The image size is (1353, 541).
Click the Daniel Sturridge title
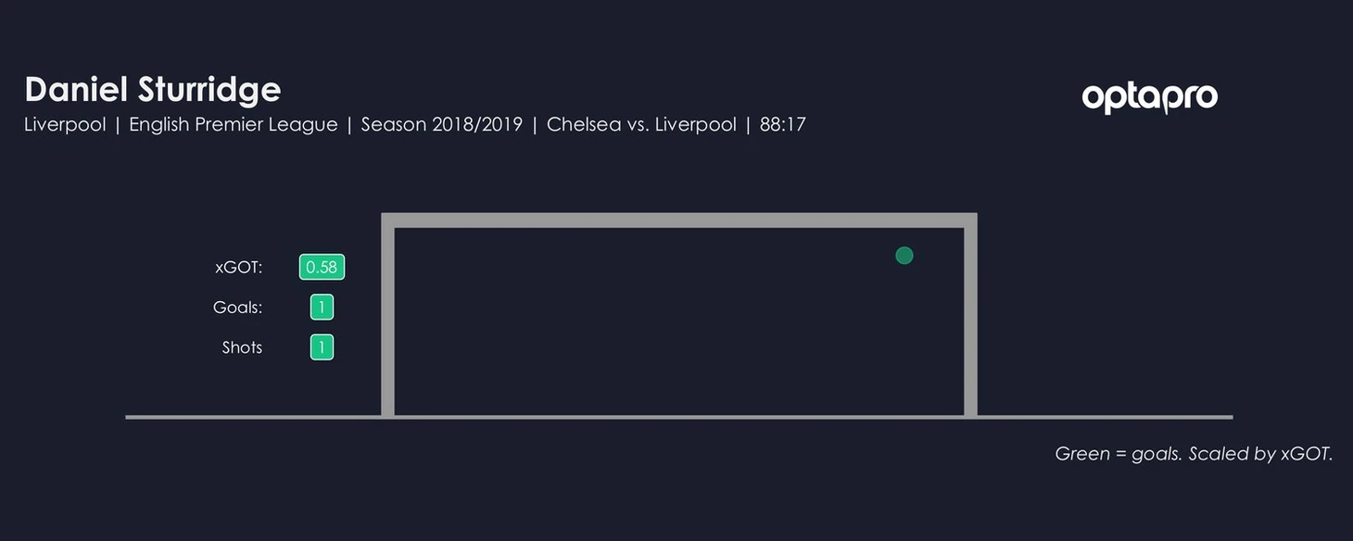point(153,90)
